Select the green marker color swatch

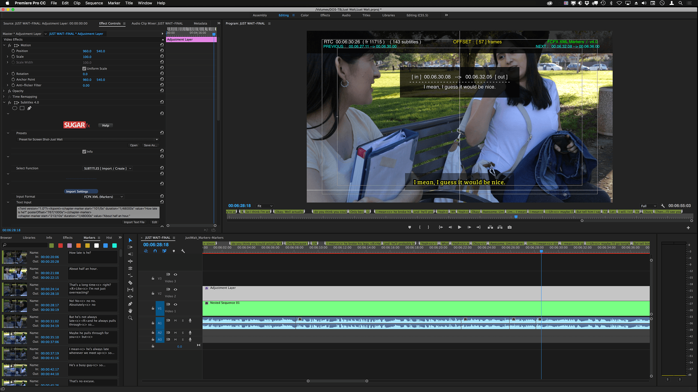[x=52, y=245]
